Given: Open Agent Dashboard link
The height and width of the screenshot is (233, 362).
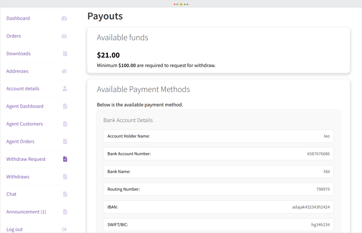Looking at the screenshot, I should (x=25, y=106).
